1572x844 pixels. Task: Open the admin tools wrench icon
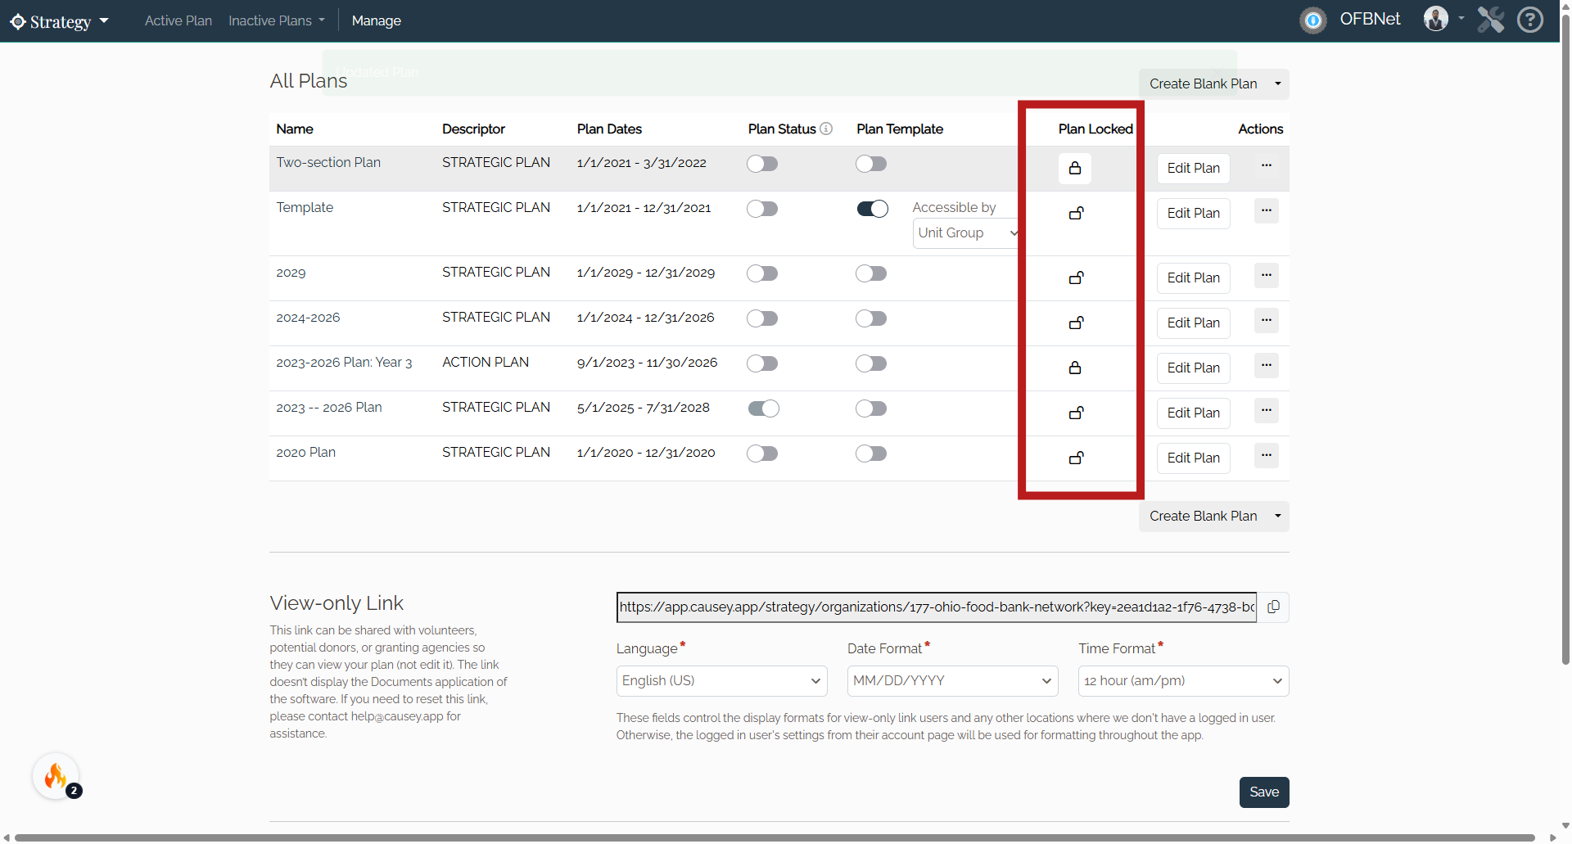tap(1491, 20)
